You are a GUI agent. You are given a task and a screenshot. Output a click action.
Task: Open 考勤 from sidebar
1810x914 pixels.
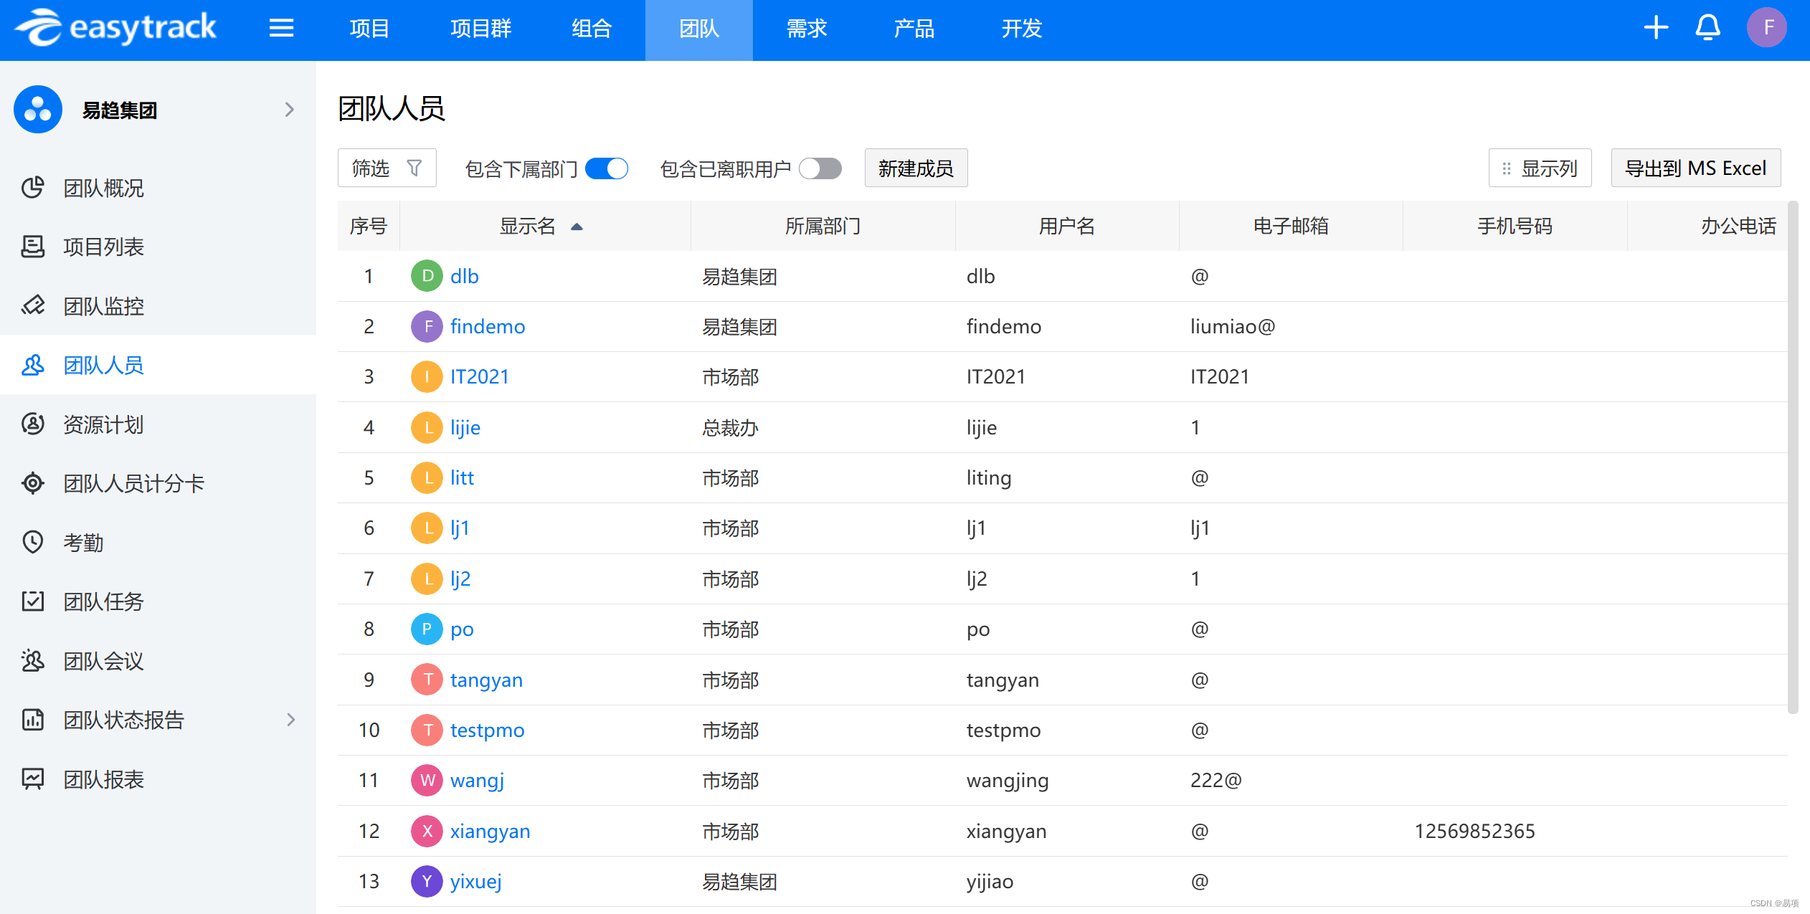point(158,543)
